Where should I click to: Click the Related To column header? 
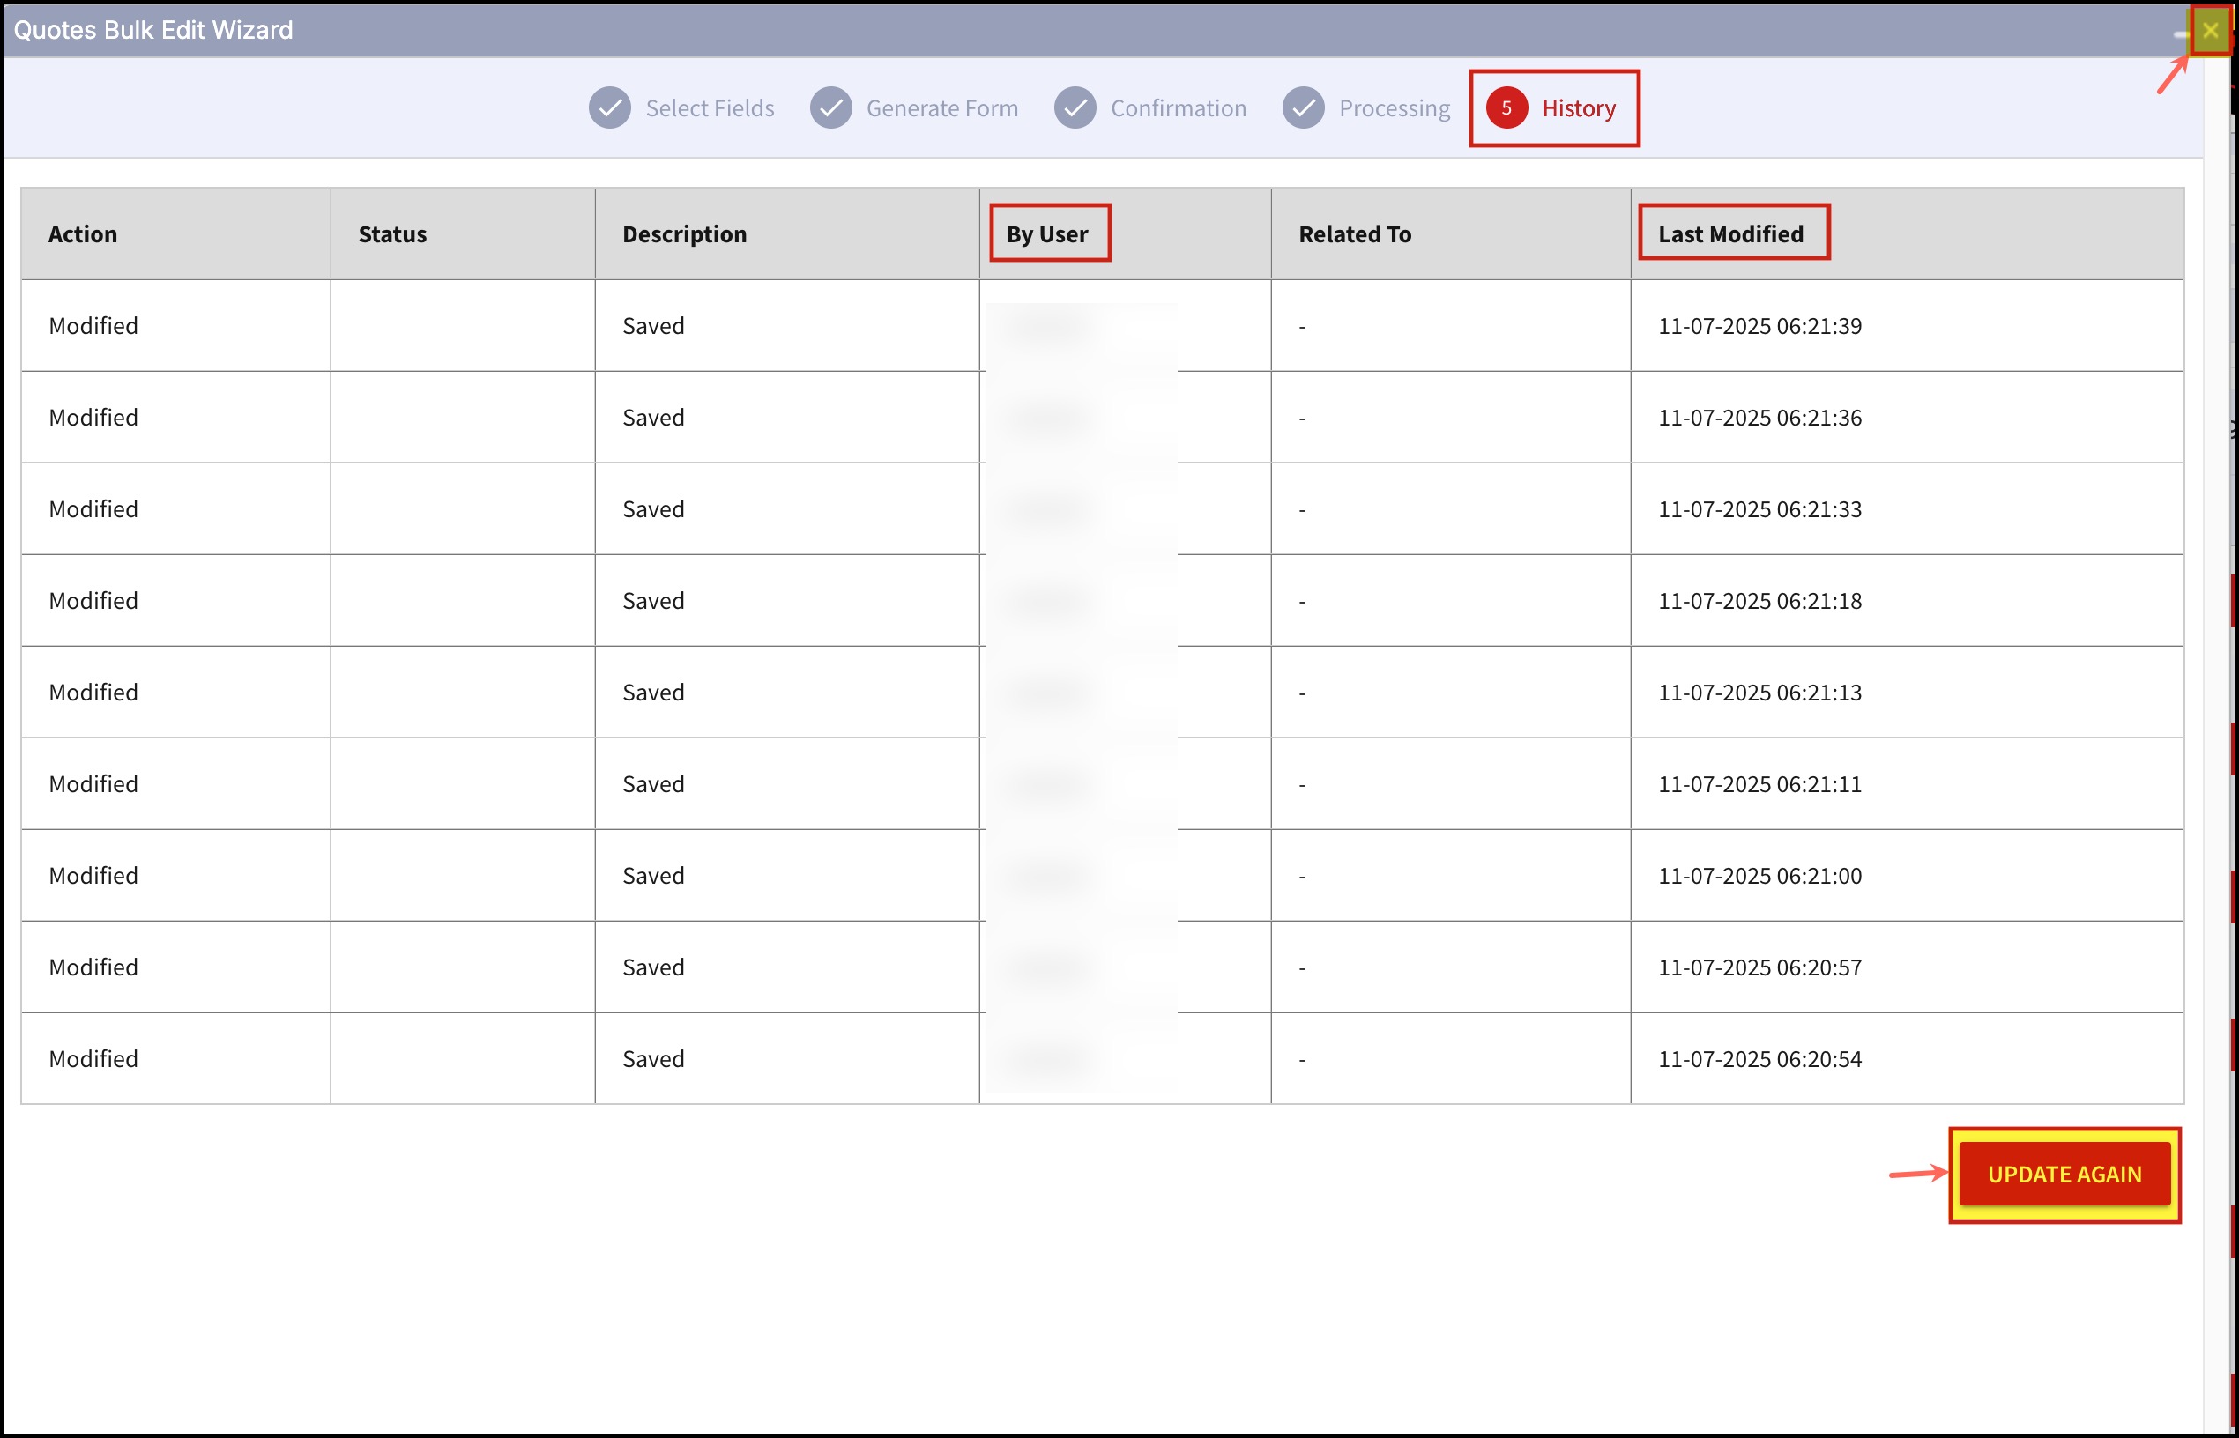(x=1355, y=233)
